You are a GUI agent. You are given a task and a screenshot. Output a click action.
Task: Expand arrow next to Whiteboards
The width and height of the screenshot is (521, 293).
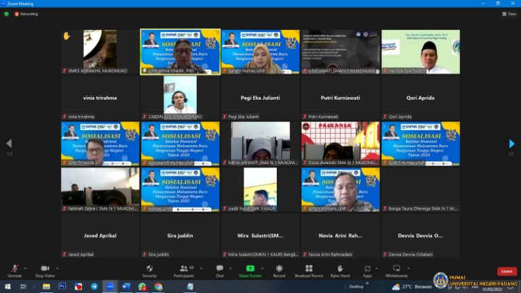(408, 269)
